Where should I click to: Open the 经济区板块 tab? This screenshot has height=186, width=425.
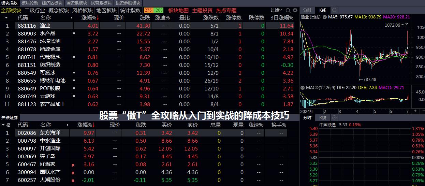point(52,3)
